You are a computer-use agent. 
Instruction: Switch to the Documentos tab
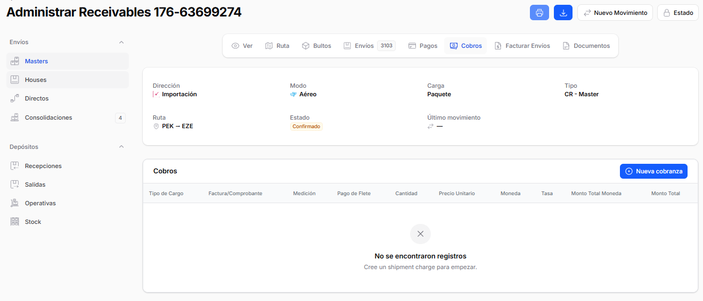pyautogui.click(x=586, y=46)
